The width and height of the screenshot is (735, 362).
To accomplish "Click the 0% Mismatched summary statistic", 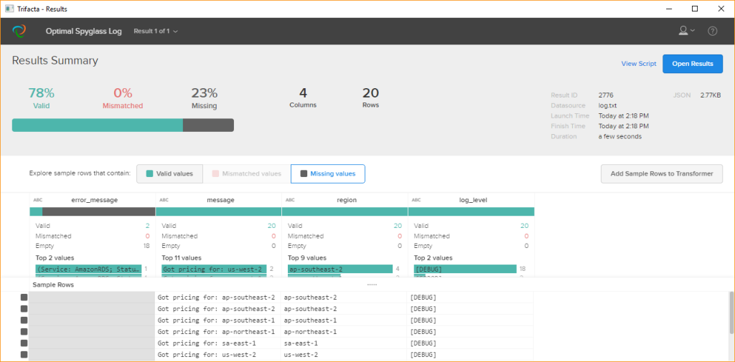I will point(123,98).
